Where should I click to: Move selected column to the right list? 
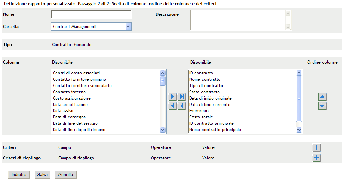[x=173, y=97]
